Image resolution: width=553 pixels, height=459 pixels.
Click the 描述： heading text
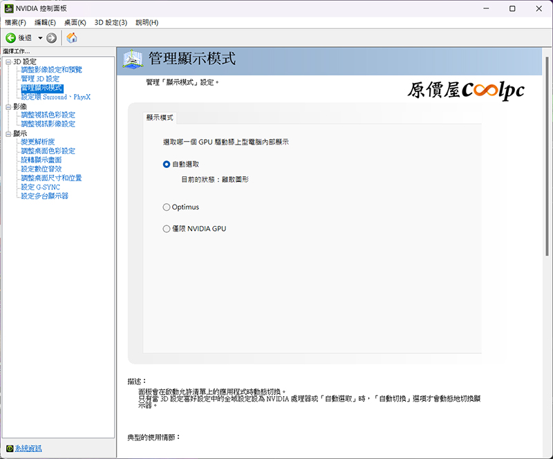click(x=137, y=382)
